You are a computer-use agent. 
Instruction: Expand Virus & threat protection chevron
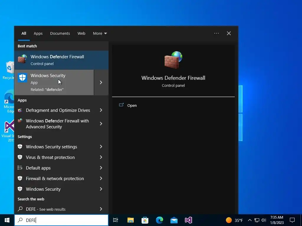(101, 157)
